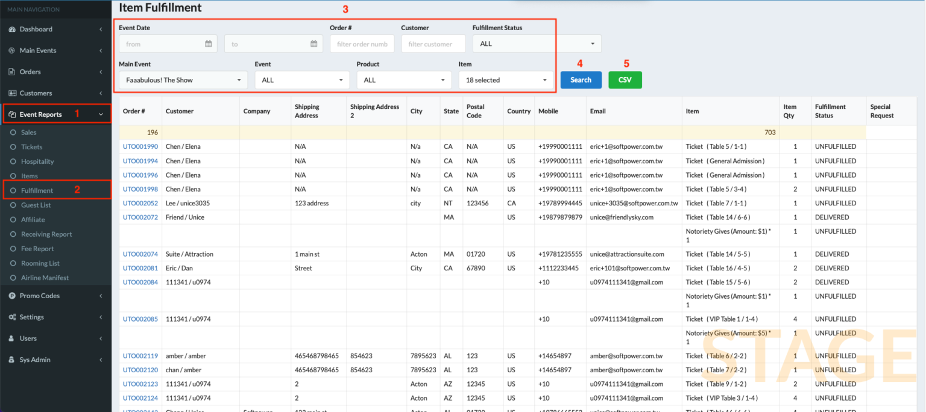Open the calendar picker on the to field
The image size is (926, 412).
coord(315,43)
